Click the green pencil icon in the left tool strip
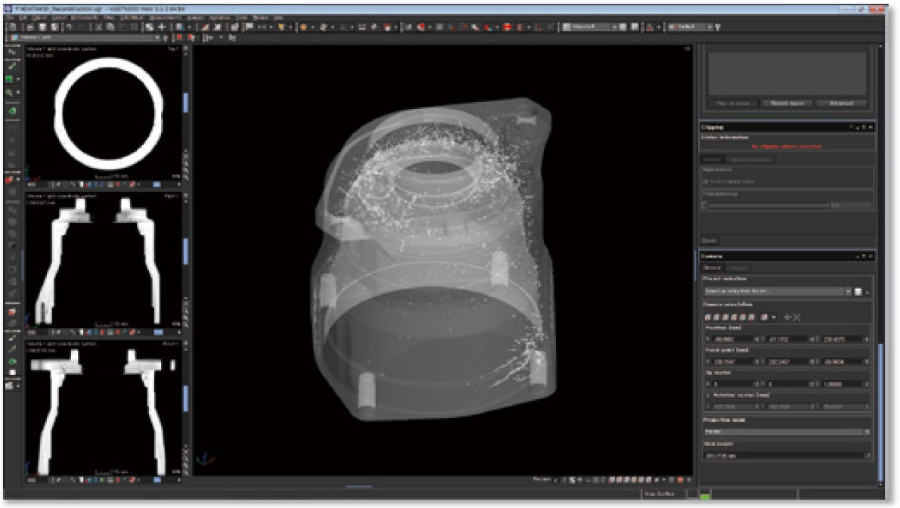The image size is (900, 508). 11,67
